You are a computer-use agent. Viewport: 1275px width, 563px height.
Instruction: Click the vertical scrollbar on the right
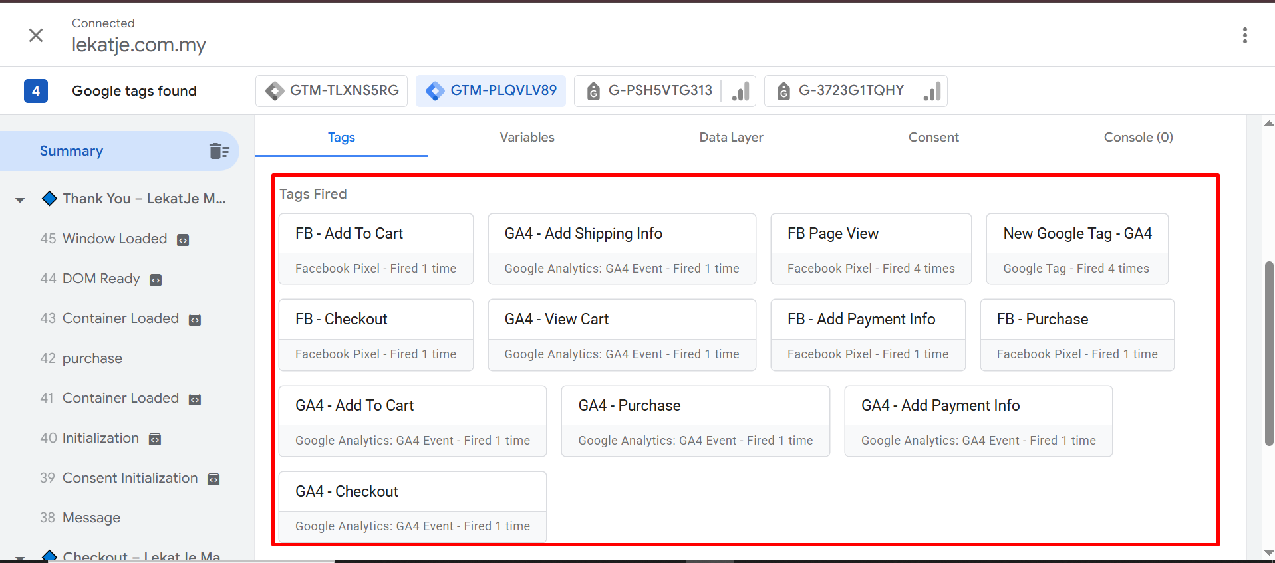coord(1269,352)
